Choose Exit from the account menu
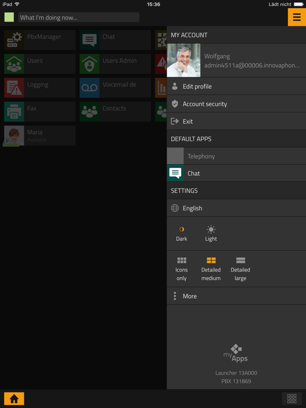 click(x=236, y=121)
